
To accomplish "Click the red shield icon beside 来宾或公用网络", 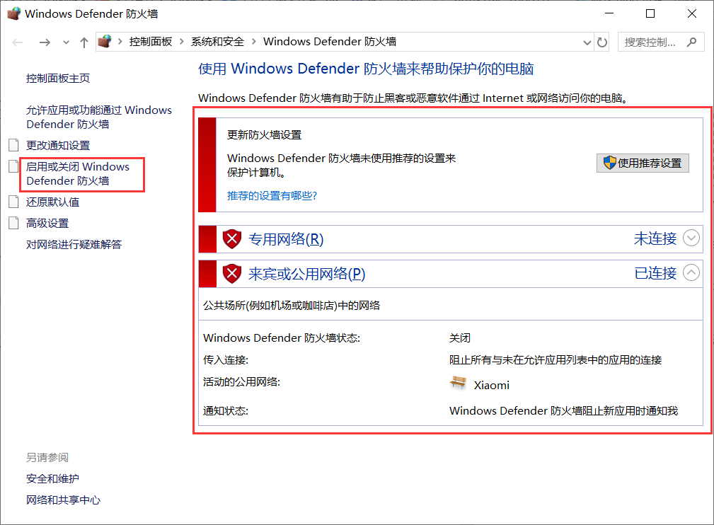I will click(x=232, y=272).
